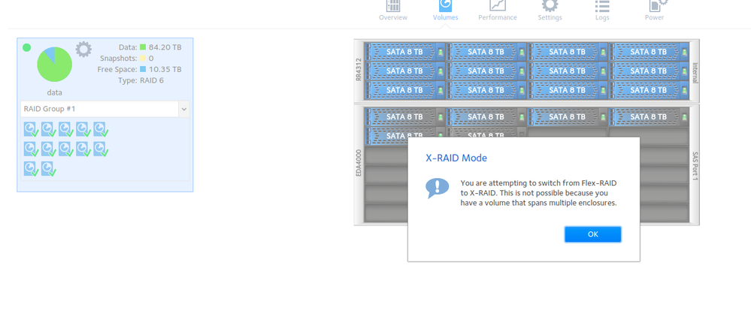The width and height of the screenshot is (751, 311).
Task: Select RR4312 drive in second row, third column
Action: [568, 71]
